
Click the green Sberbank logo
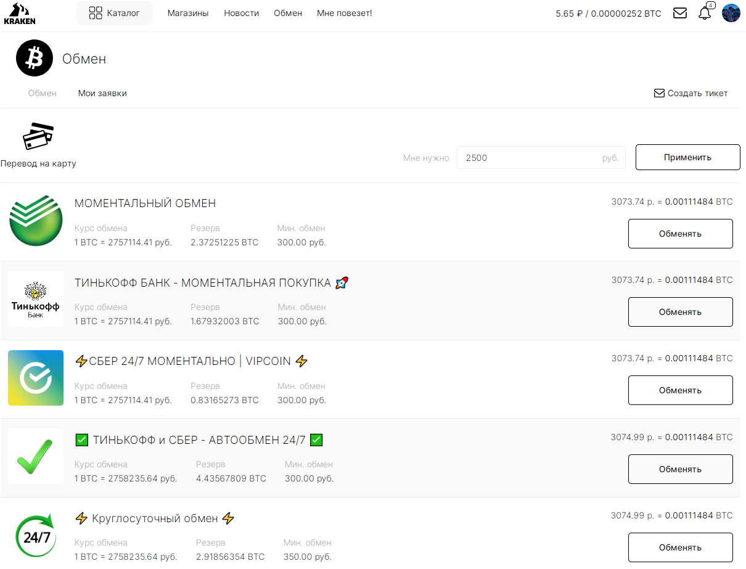(x=36, y=220)
